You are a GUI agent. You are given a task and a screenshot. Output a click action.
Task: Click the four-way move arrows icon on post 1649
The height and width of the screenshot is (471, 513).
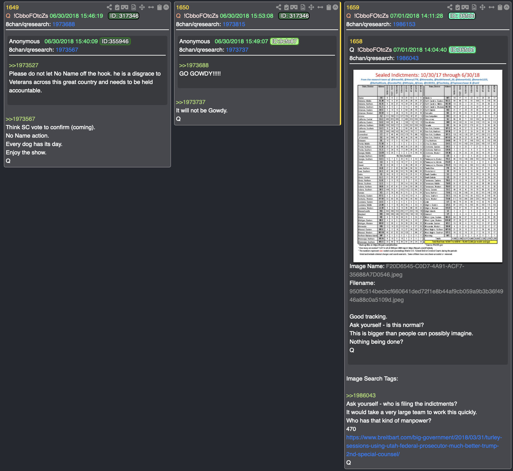(x=142, y=7)
